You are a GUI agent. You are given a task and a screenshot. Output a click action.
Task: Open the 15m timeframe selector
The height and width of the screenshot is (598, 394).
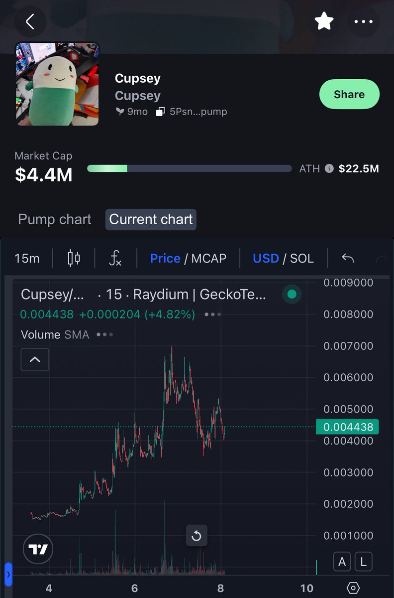click(27, 258)
